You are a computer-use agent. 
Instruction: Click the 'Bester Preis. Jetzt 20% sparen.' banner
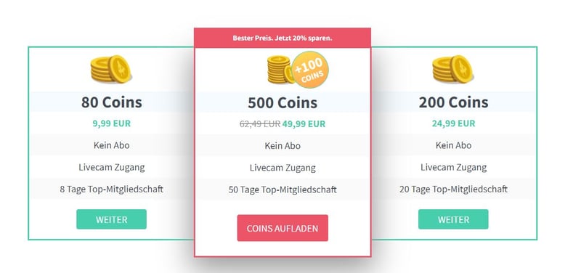coord(283,38)
